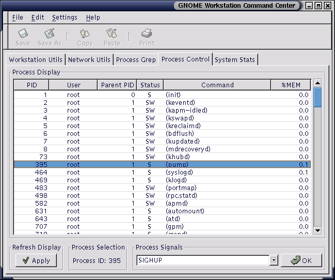Viewport: 335px width, 280px height.
Task: Click the Process ID: 395 label
Action: tap(97, 260)
